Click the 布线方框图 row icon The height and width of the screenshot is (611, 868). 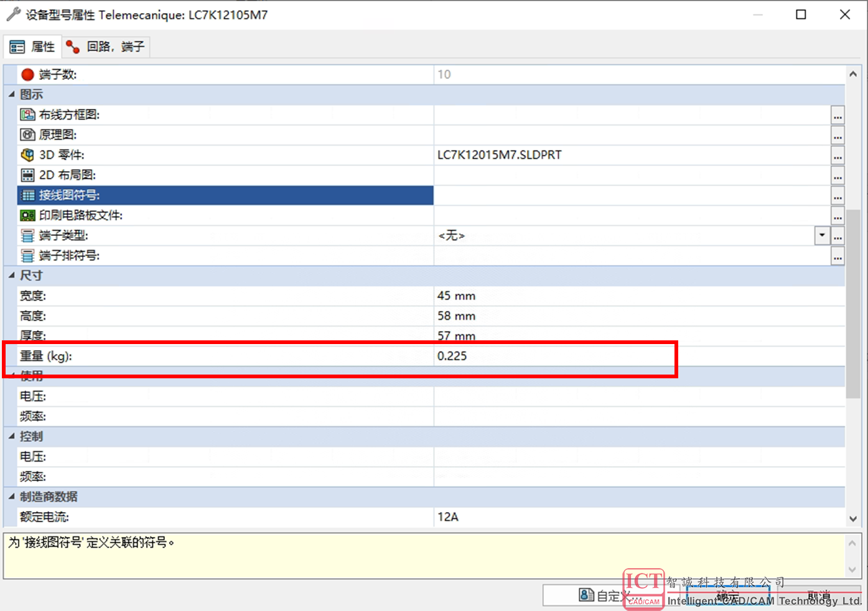27,114
